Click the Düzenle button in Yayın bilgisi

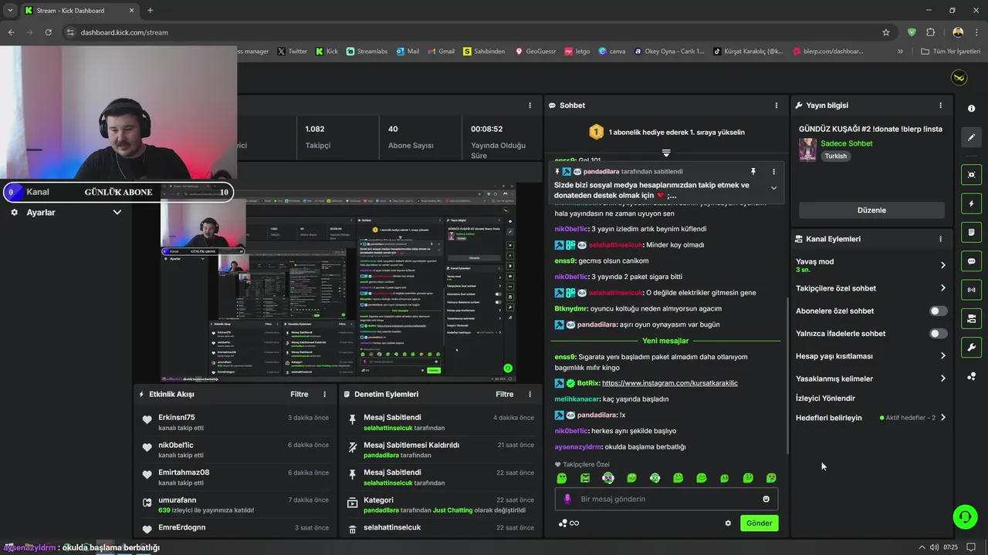871,210
